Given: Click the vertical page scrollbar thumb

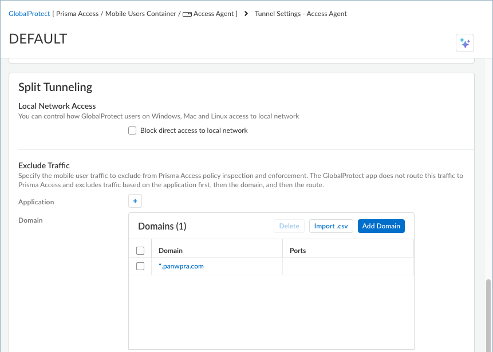Looking at the screenshot, I should coord(488,315).
